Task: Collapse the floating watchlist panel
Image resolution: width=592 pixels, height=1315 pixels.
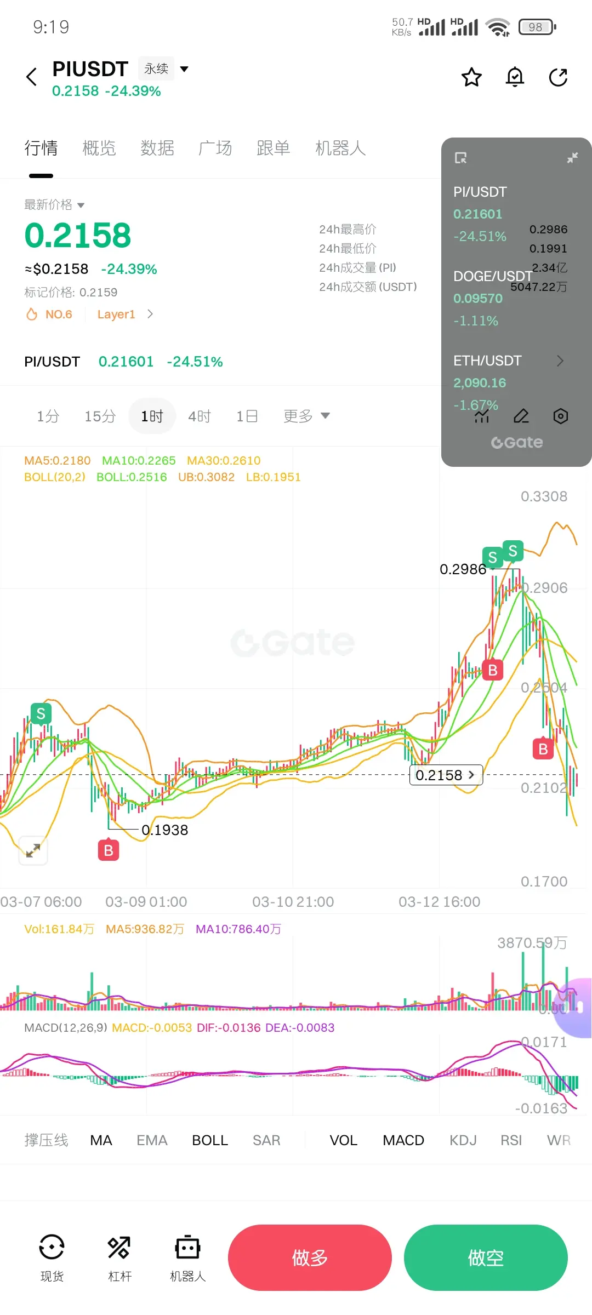Action: pyautogui.click(x=572, y=158)
